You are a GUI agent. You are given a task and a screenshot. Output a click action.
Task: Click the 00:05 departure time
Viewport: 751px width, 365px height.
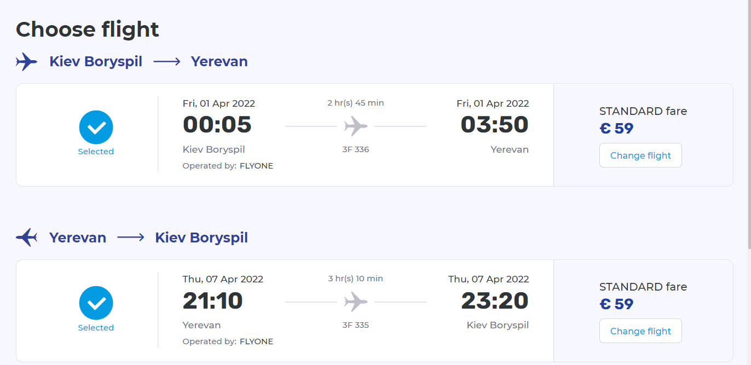tap(217, 125)
